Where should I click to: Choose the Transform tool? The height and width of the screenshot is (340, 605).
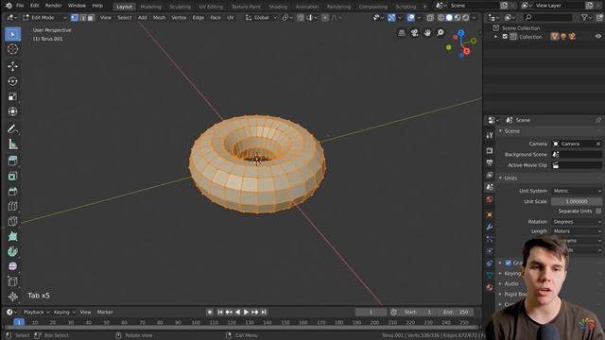pos(12,111)
